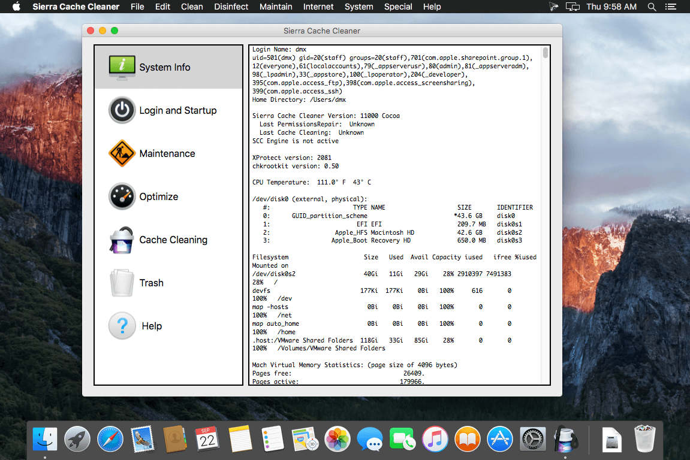Screen dimensions: 690x460
Task: Open Reminders in the Dock
Action: pos(272,439)
